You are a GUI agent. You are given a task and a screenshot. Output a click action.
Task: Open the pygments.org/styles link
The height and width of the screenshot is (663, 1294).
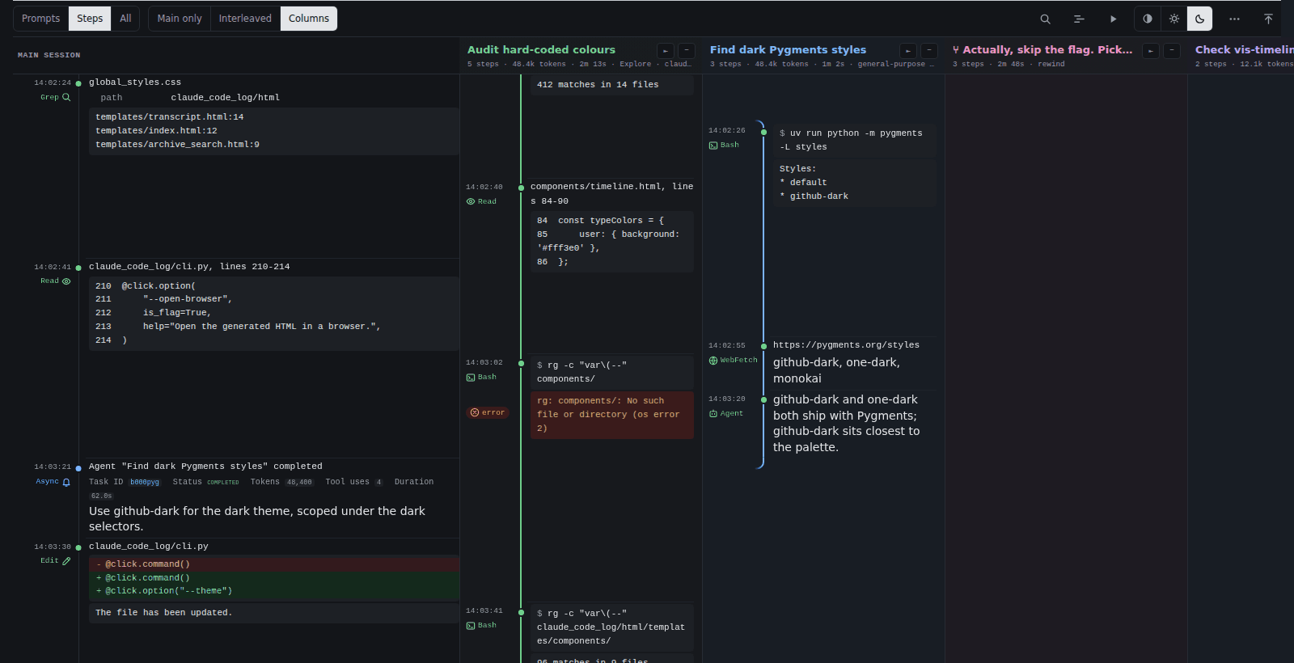846,345
